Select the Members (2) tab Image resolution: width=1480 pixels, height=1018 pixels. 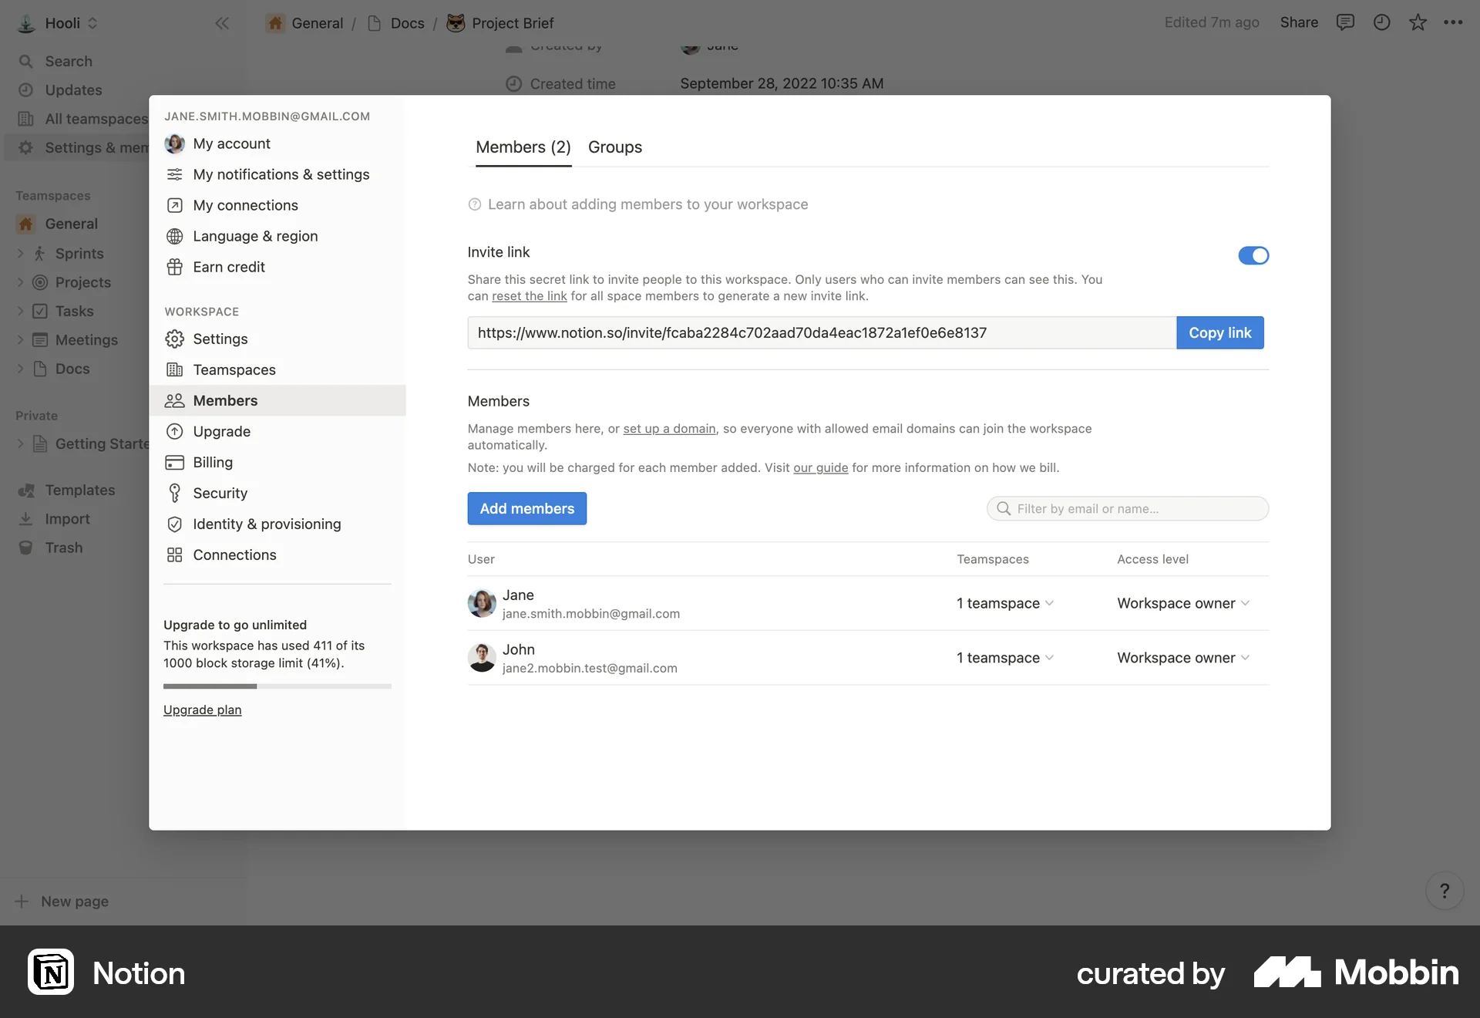pos(523,147)
